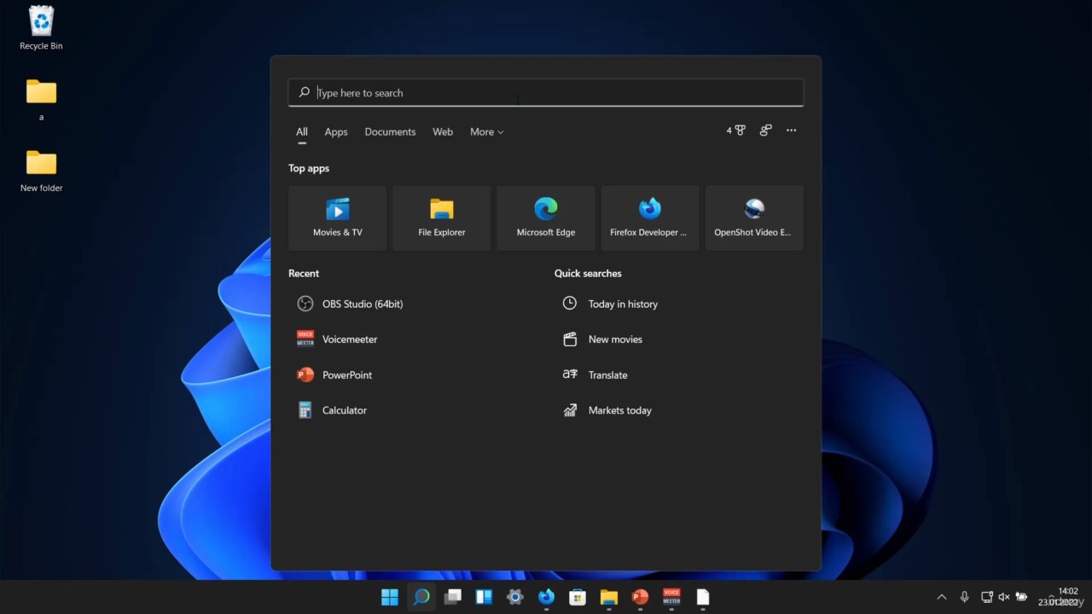The width and height of the screenshot is (1092, 614).
Task: Select the Documents search tab
Action: click(390, 132)
